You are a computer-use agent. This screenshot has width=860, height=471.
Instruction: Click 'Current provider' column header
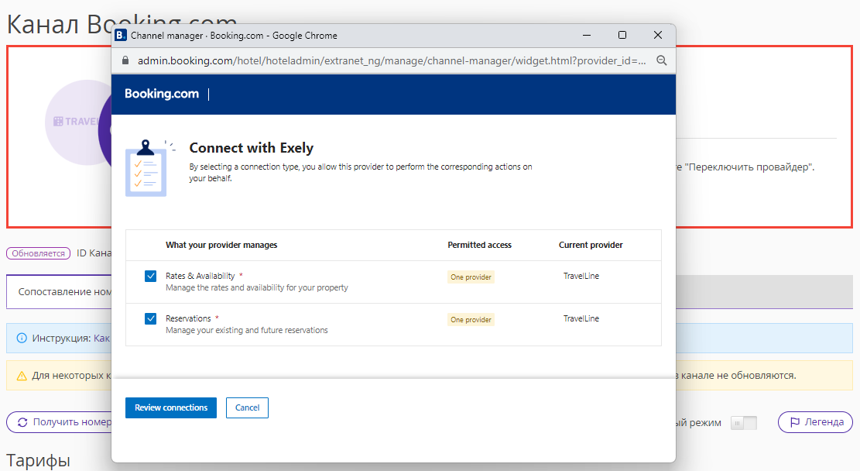click(591, 246)
